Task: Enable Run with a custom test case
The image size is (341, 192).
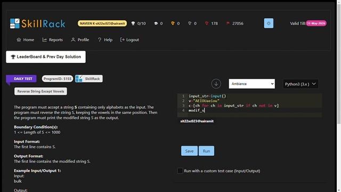Action: tap(180, 171)
